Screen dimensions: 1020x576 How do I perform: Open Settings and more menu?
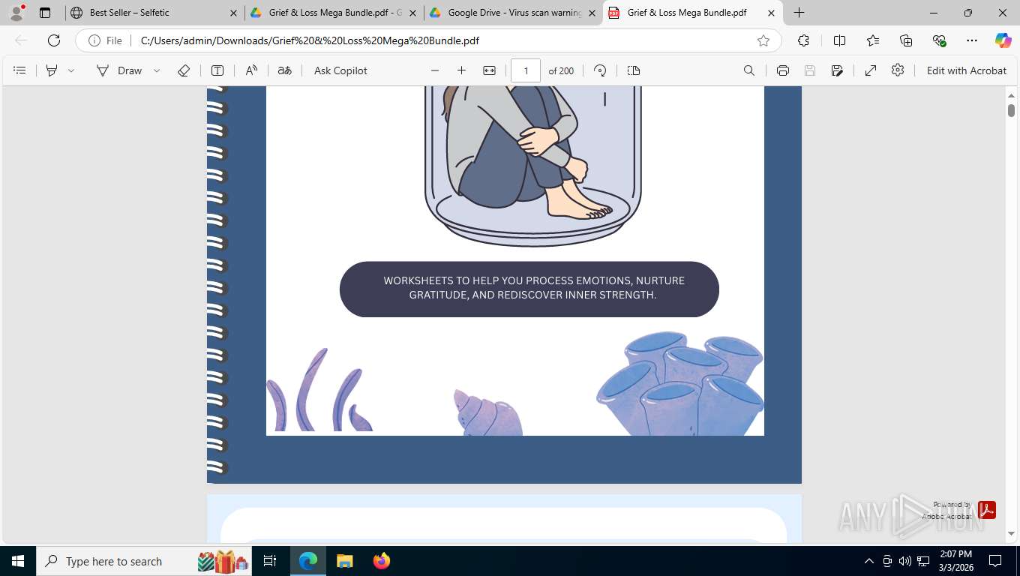tap(972, 40)
